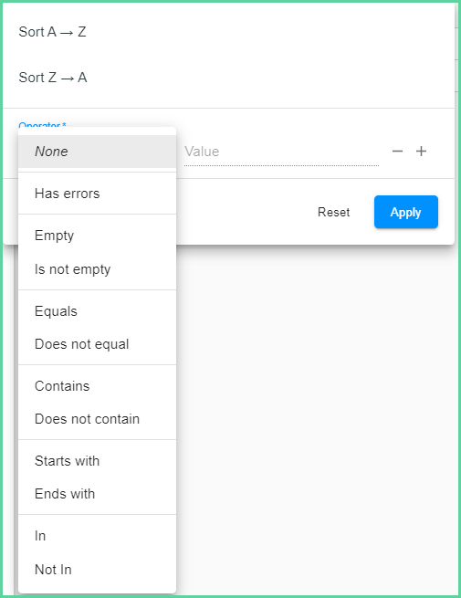Choose Does not contain operator
Image resolution: width=461 pixels, height=598 pixels.
tap(98, 419)
